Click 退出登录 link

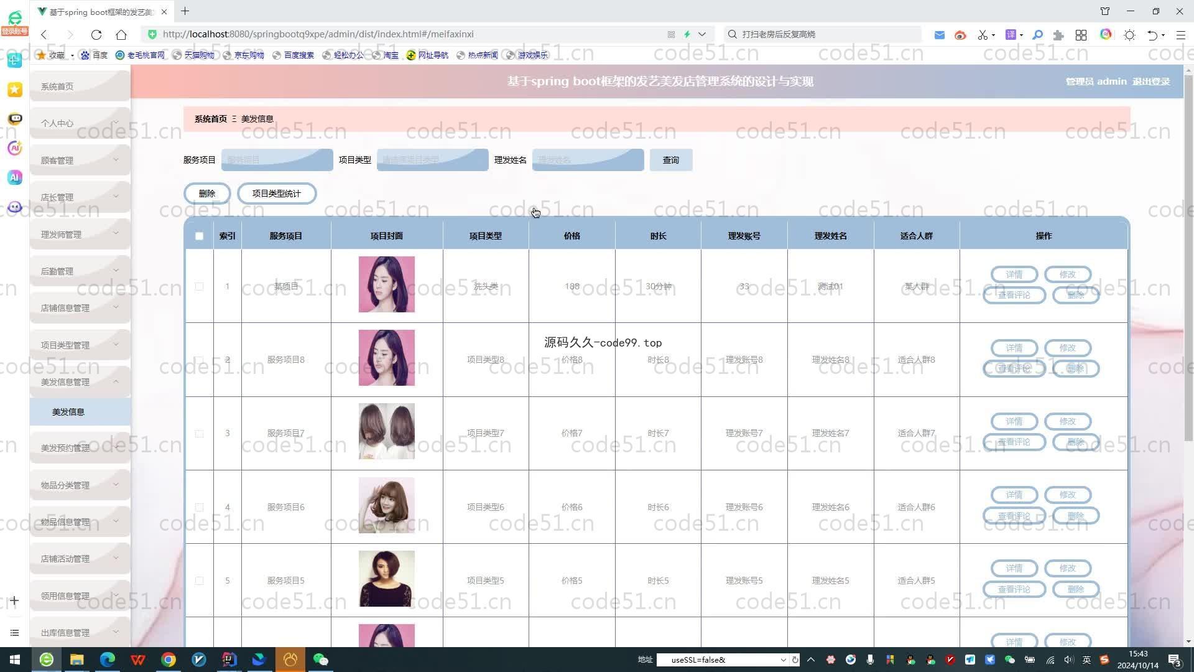click(1151, 82)
